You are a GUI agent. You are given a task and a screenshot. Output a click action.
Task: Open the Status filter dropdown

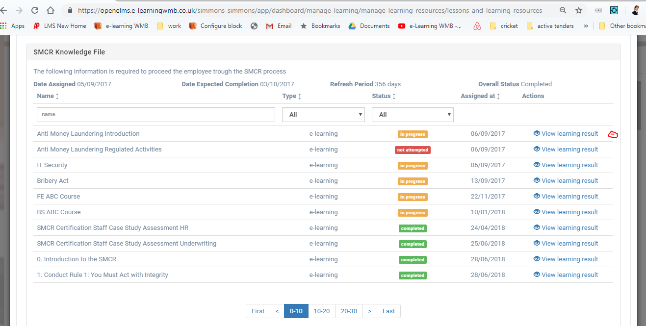click(x=413, y=115)
